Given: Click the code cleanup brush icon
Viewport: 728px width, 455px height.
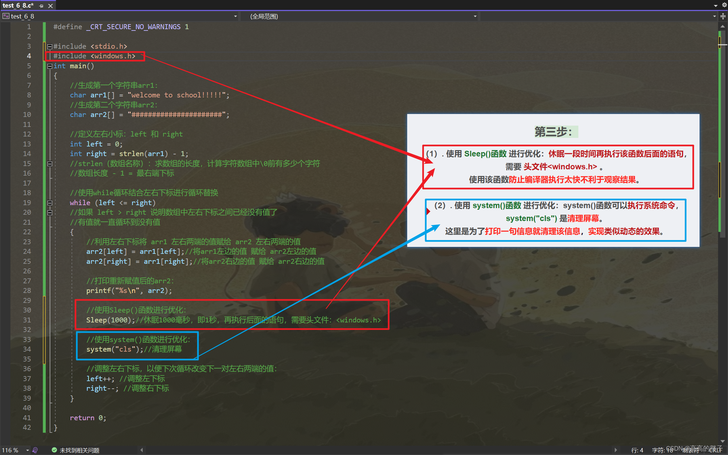Looking at the screenshot, I should [x=35, y=450].
